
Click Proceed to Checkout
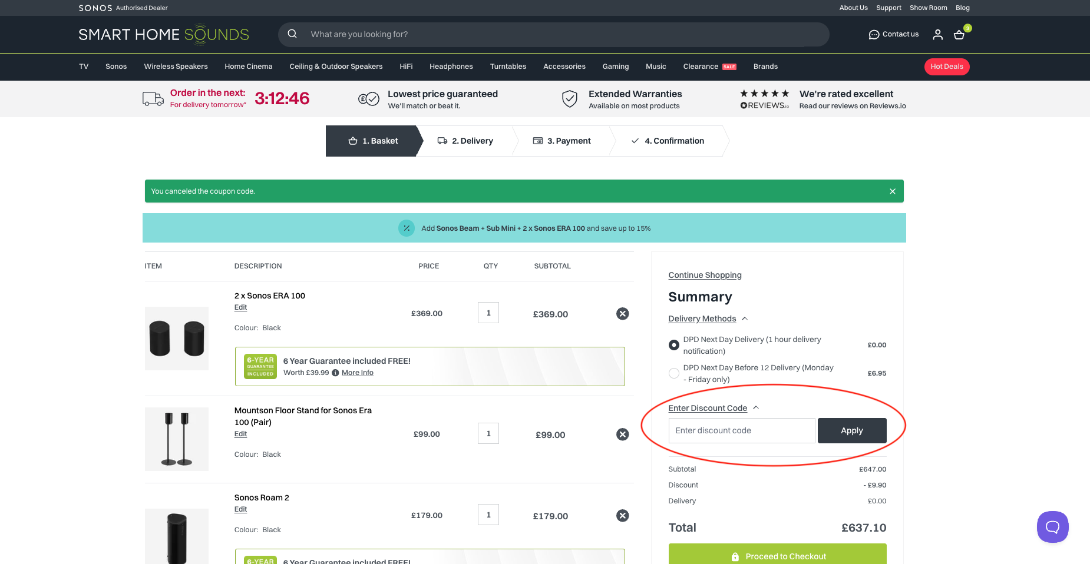777,555
